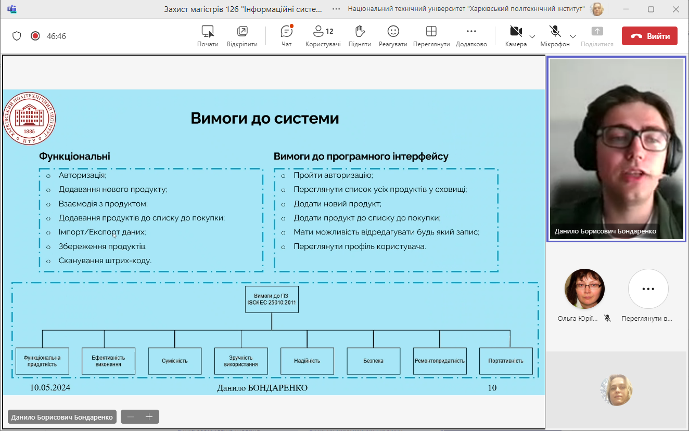Open the Реагувати reactions menu
Image resolution: width=689 pixels, height=431 pixels.
[393, 35]
